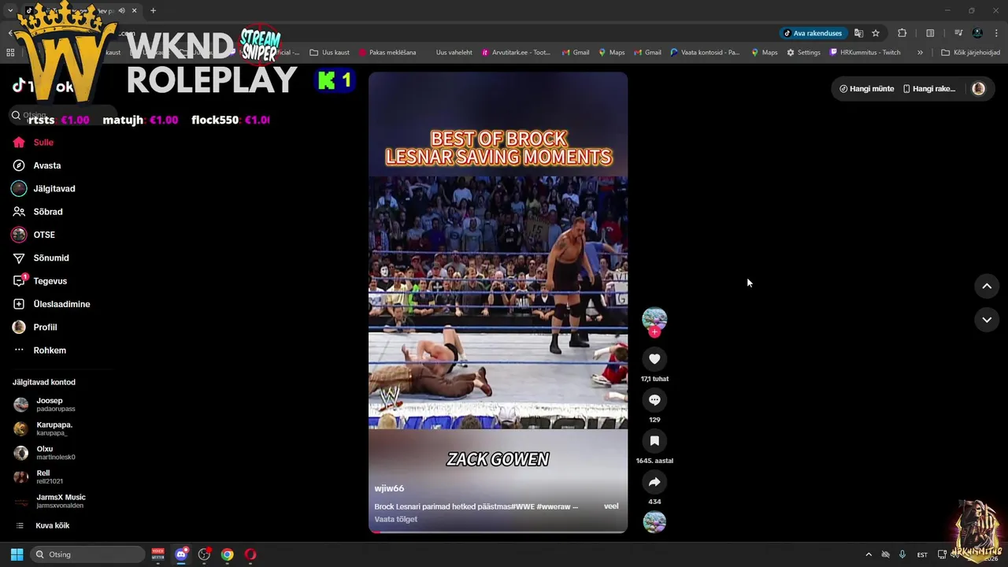Follow the creator via red plus badge
The image size is (1008, 567).
tap(654, 332)
